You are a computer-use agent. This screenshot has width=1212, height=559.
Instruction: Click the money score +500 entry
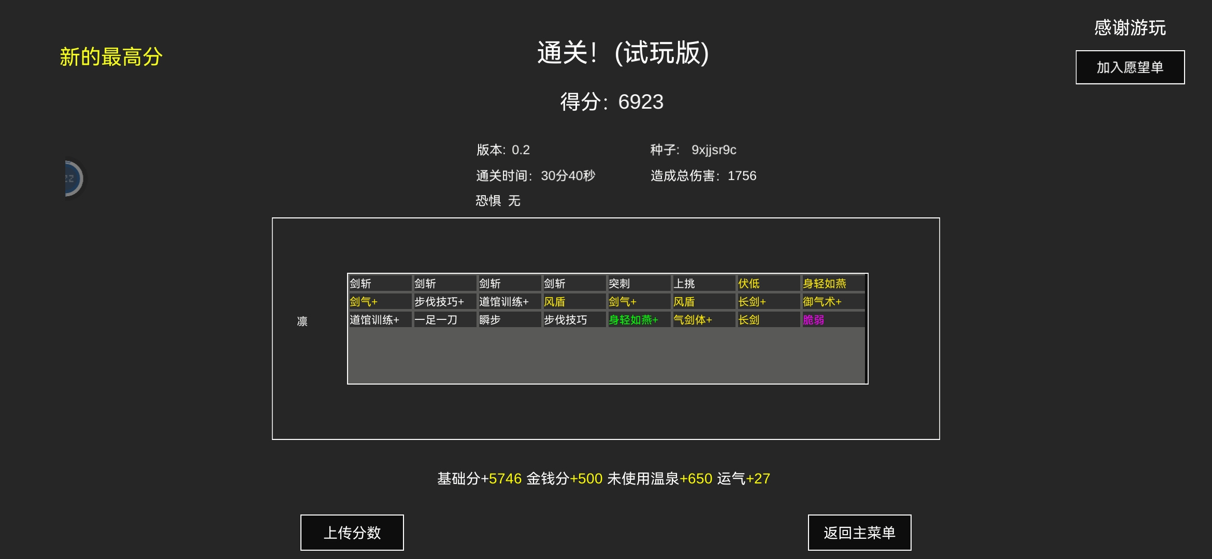[x=565, y=479]
